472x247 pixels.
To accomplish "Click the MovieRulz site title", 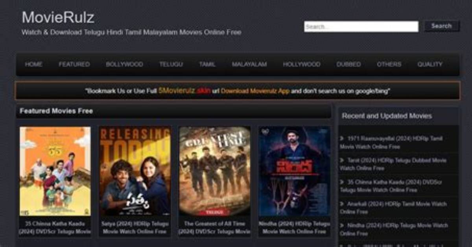I will pos(58,17).
